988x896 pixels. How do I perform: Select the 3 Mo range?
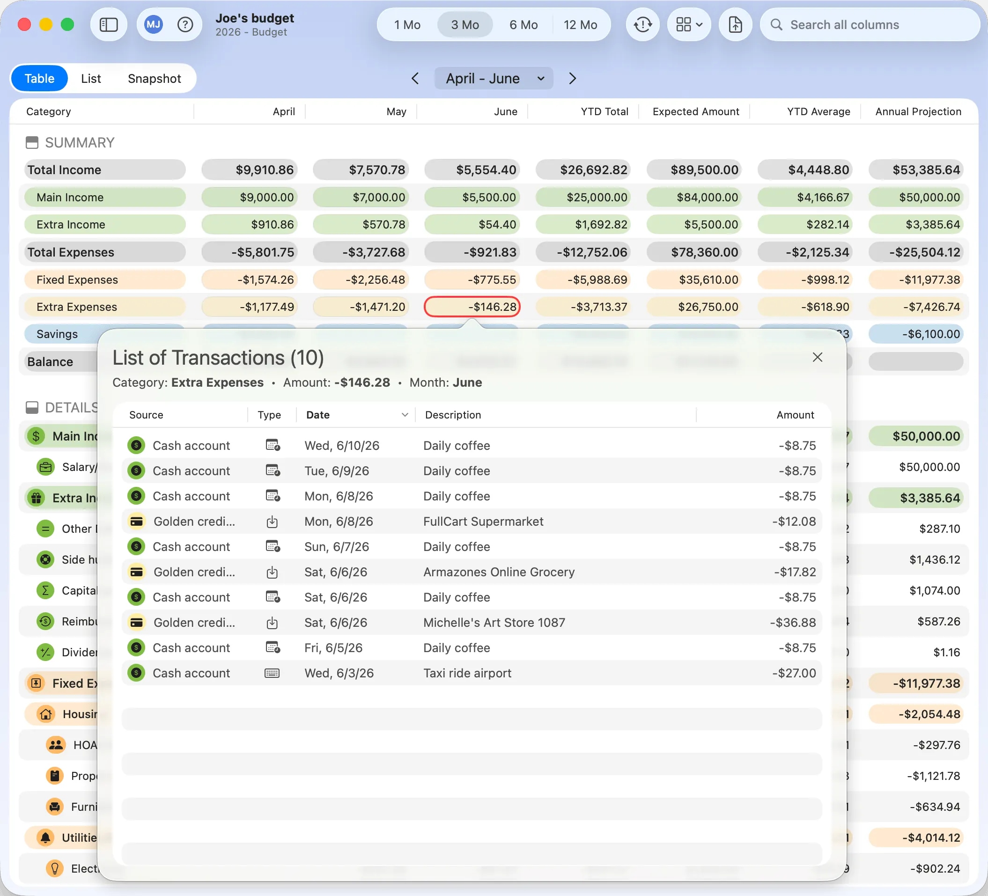465,24
